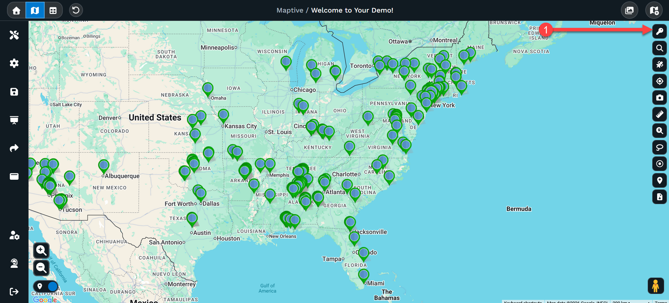Open the map legend key tool

[659, 31]
